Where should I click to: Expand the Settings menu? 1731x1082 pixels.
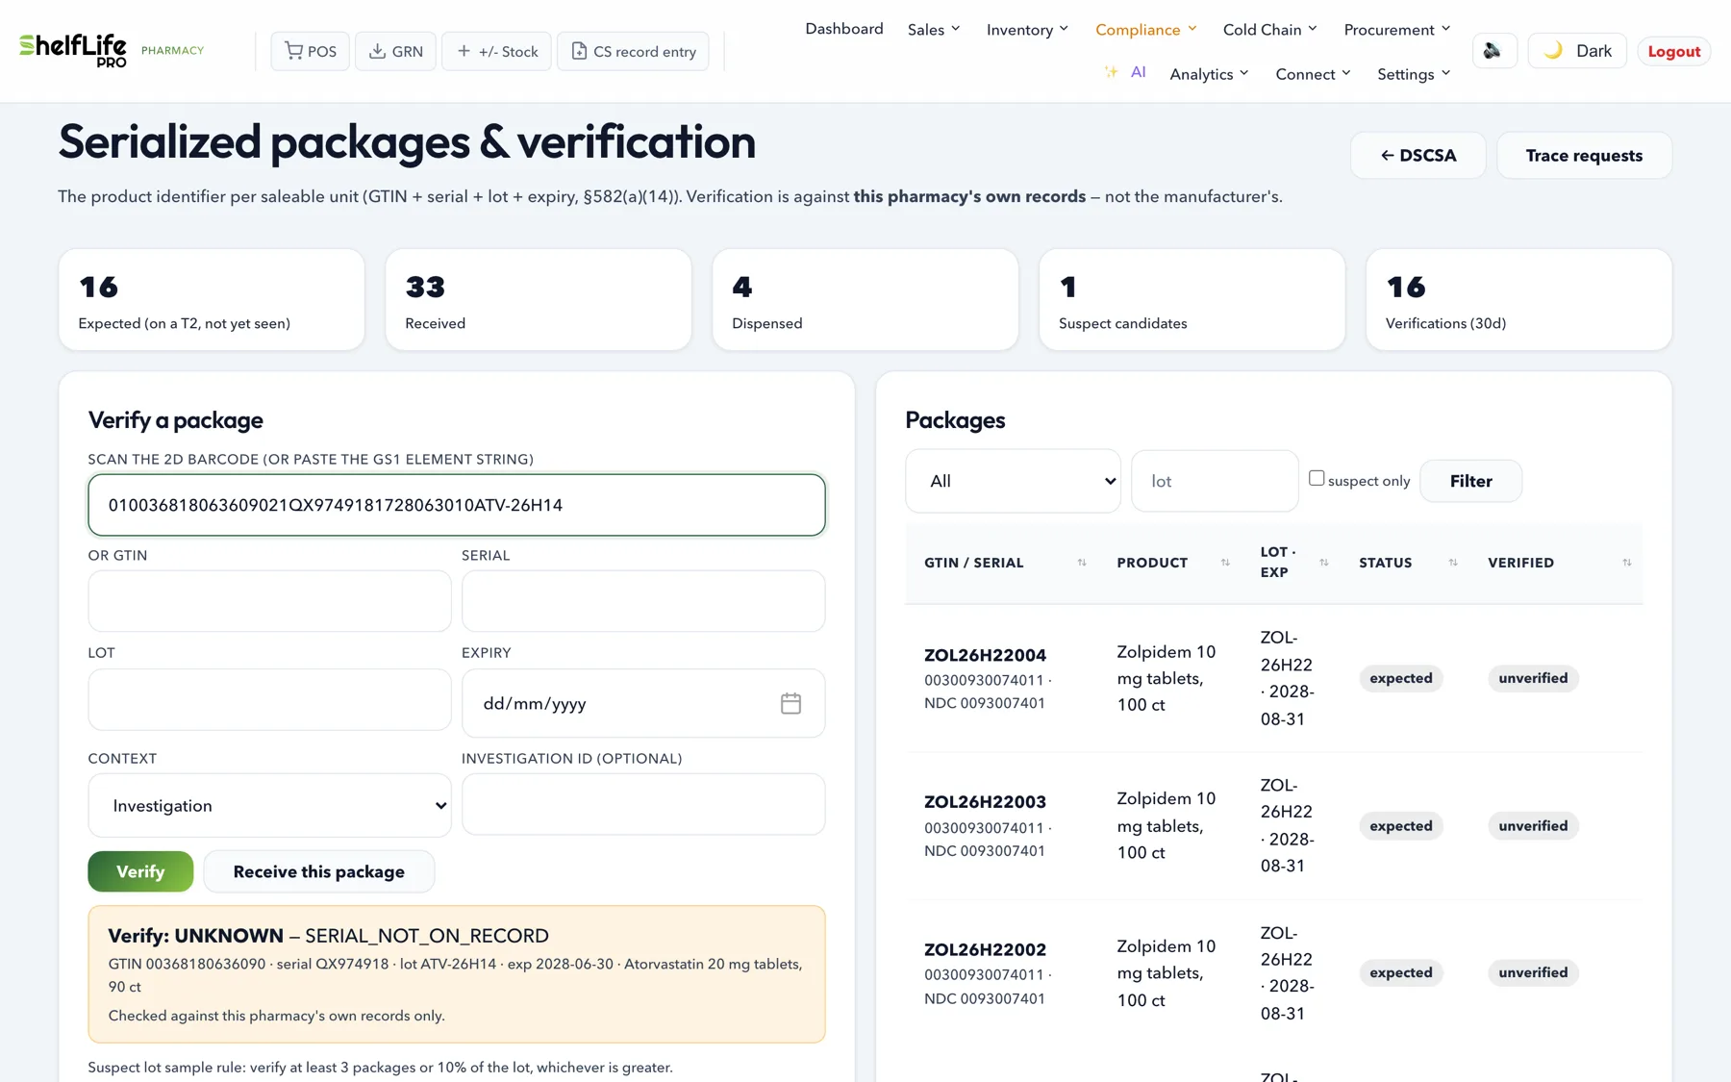tap(1414, 74)
